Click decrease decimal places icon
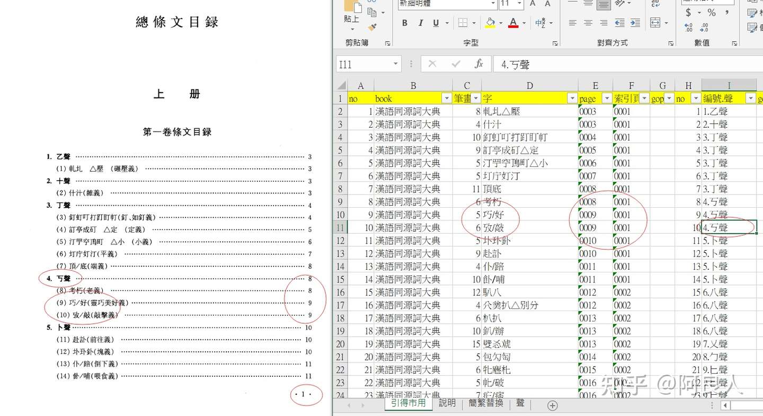This screenshot has height=416, width=763. point(704,28)
